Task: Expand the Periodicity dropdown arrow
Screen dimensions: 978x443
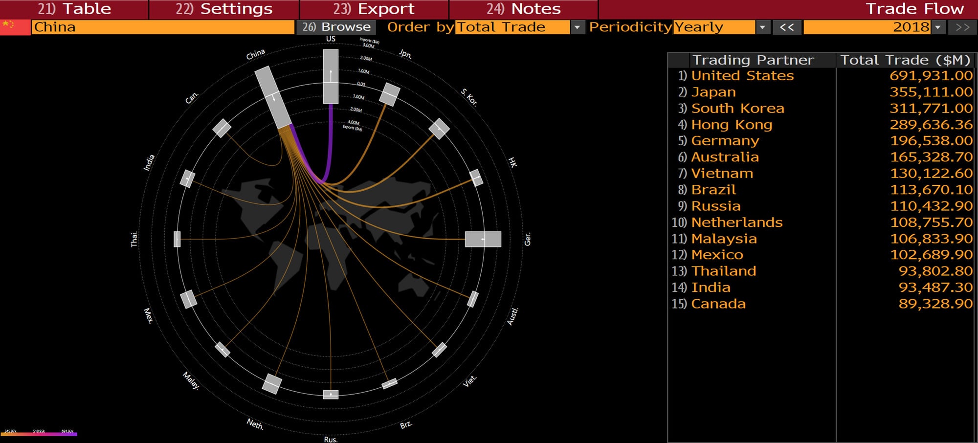Action: click(763, 27)
